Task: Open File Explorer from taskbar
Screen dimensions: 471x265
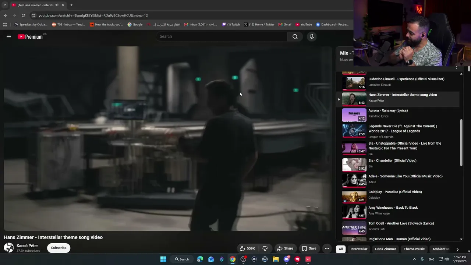Action: tap(276, 259)
